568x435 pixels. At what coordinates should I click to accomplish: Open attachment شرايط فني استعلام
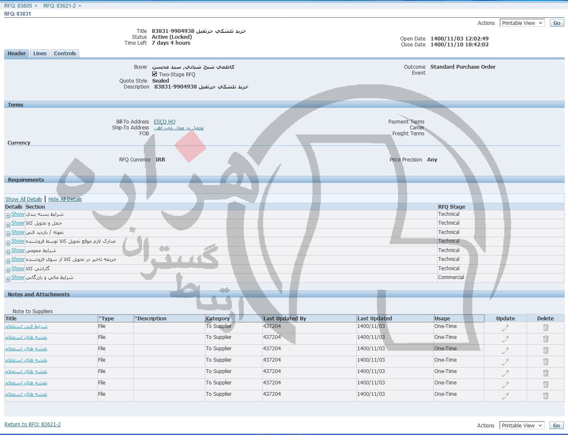click(26, 326)
